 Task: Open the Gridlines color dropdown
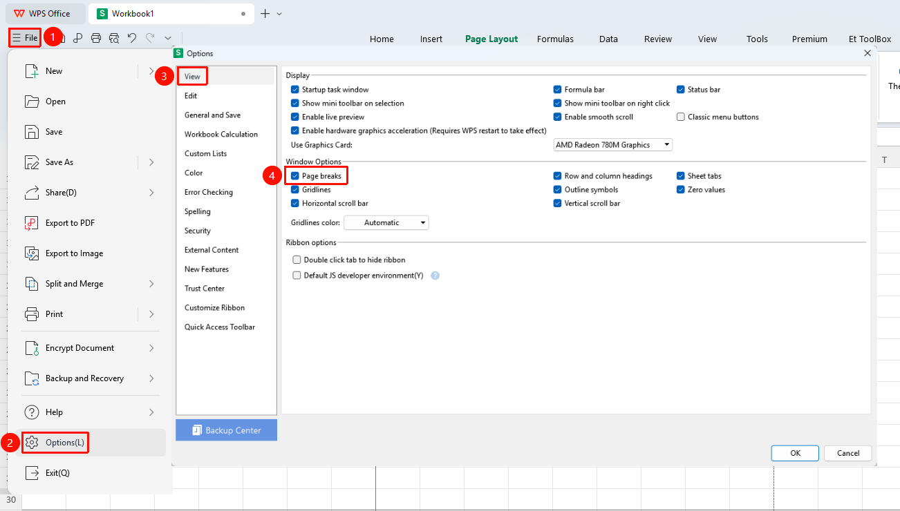tap(386, 223)
